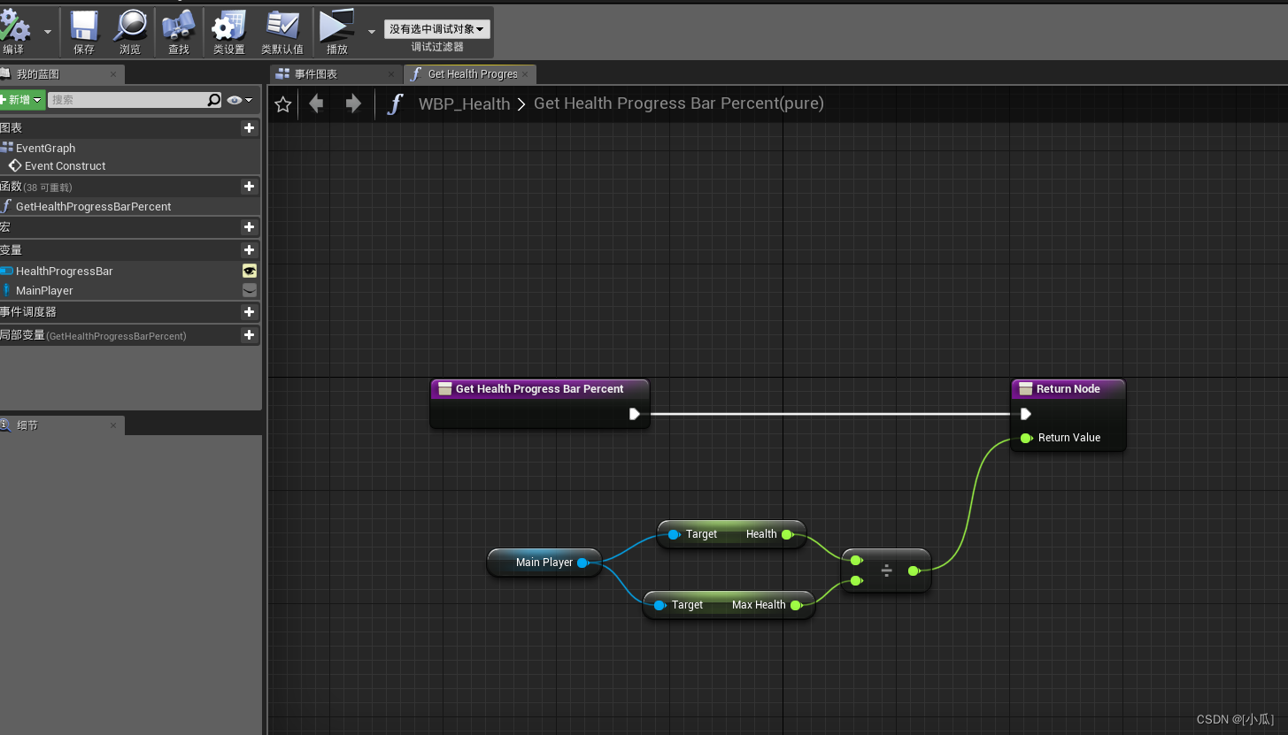Image resolution: width=1288 pixels, height=735 pixels.
Task: Click the 函数 section header
Action: 130,187
